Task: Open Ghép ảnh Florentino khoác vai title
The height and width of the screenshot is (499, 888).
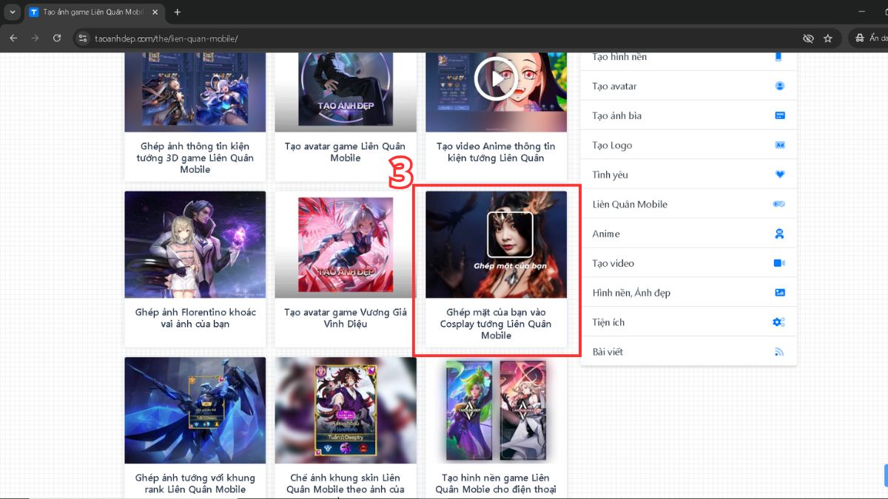Action: (x=195, y=318)
